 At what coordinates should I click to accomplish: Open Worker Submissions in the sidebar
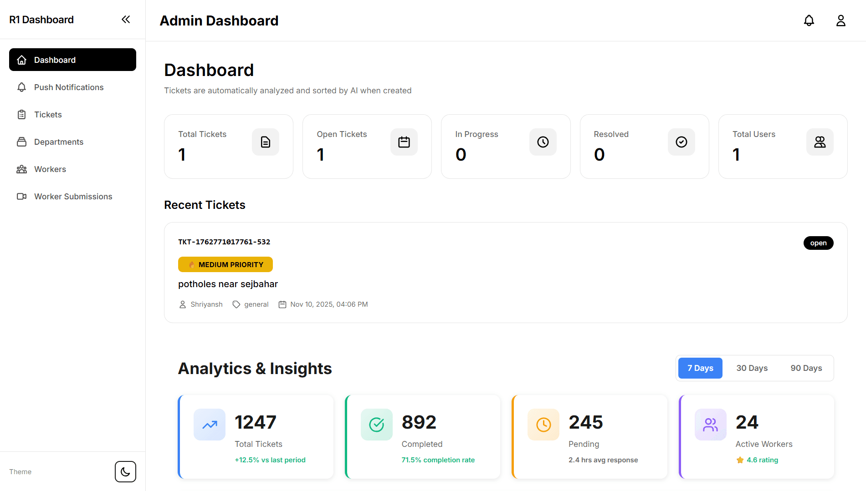pyautogui.click(x=72, y=196)
